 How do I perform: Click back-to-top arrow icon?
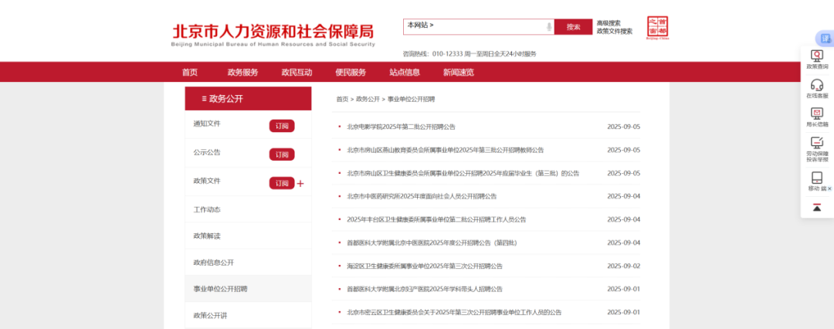[x=817, y=208]
